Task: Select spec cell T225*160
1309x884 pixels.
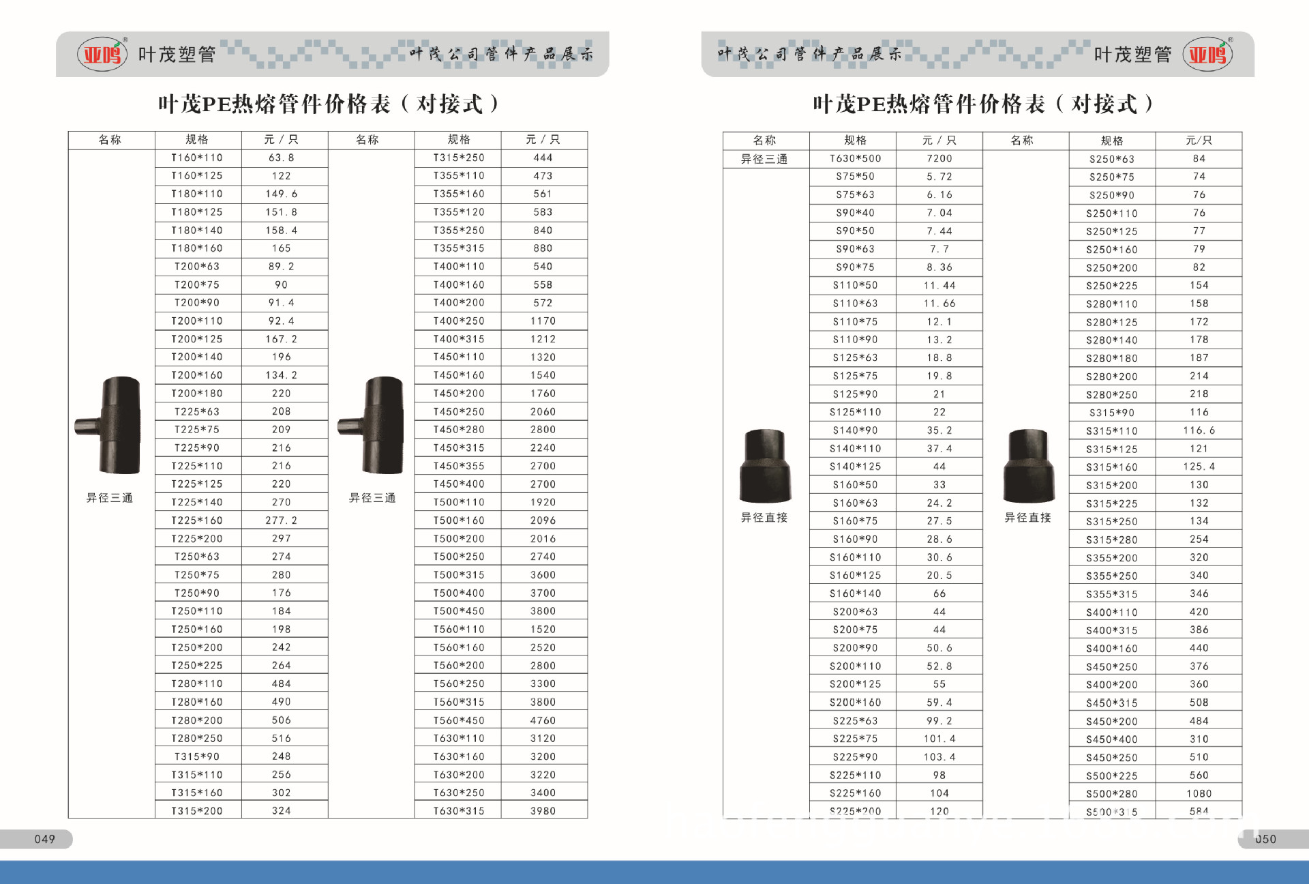Action: 198,520
